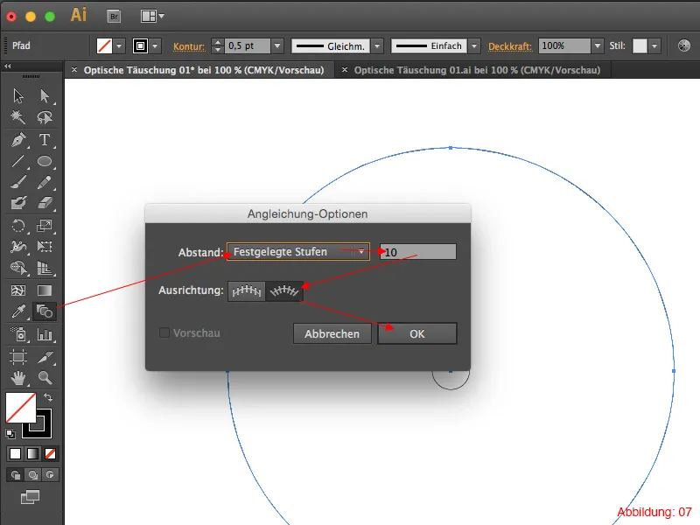Reset default fill and stroke
Image resolution: width=700 pixels, height=525 pixels.
[10, 433]
